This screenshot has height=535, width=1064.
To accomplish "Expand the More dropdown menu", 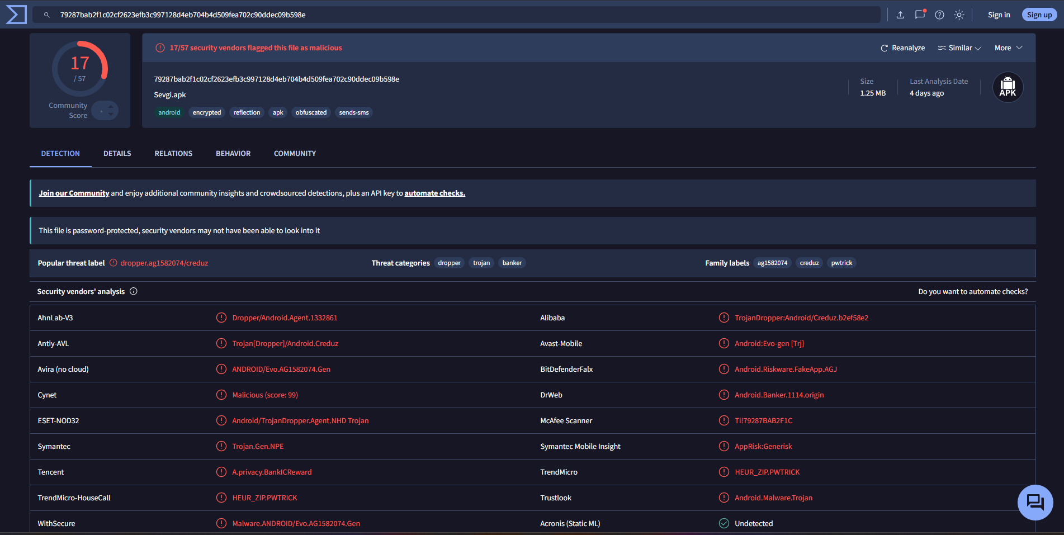I will click(x=1008, y=48).
